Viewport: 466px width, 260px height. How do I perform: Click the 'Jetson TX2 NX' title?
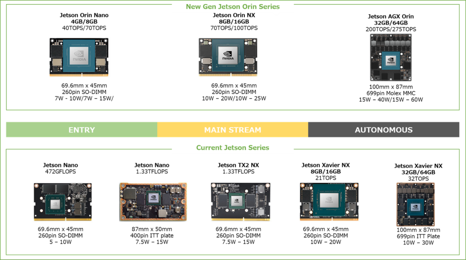238,165
